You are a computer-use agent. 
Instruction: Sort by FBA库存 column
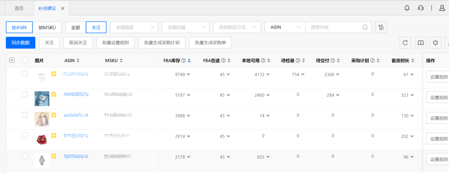[x=189, y=60]
